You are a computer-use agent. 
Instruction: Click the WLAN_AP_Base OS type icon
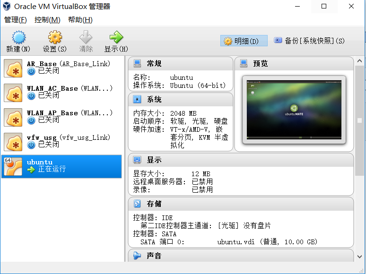pyautogui.click(x=13, y=117)
